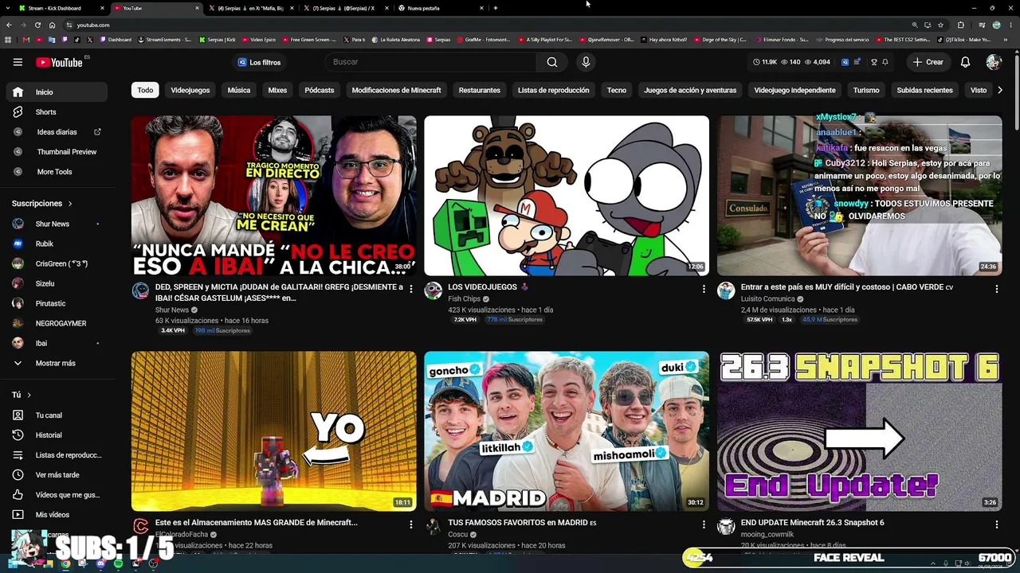Click the browser home button
This screenshot has height=573, width=1020.
(52, 25)
